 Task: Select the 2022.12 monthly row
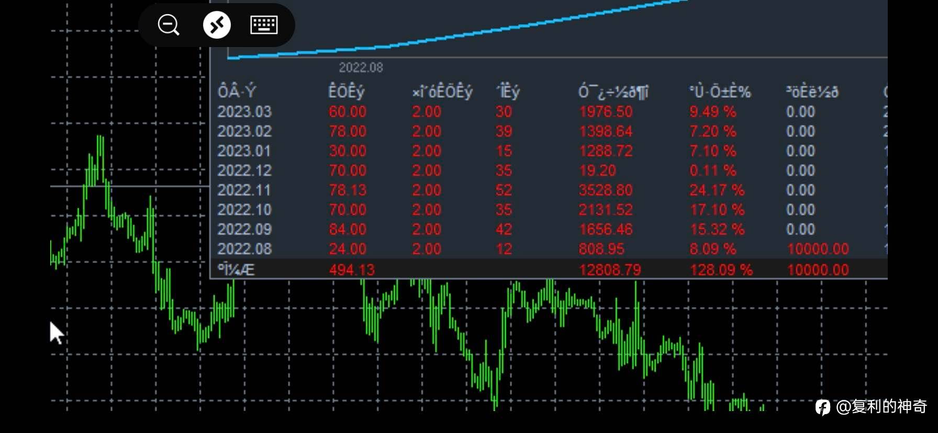tap(549, 170)
